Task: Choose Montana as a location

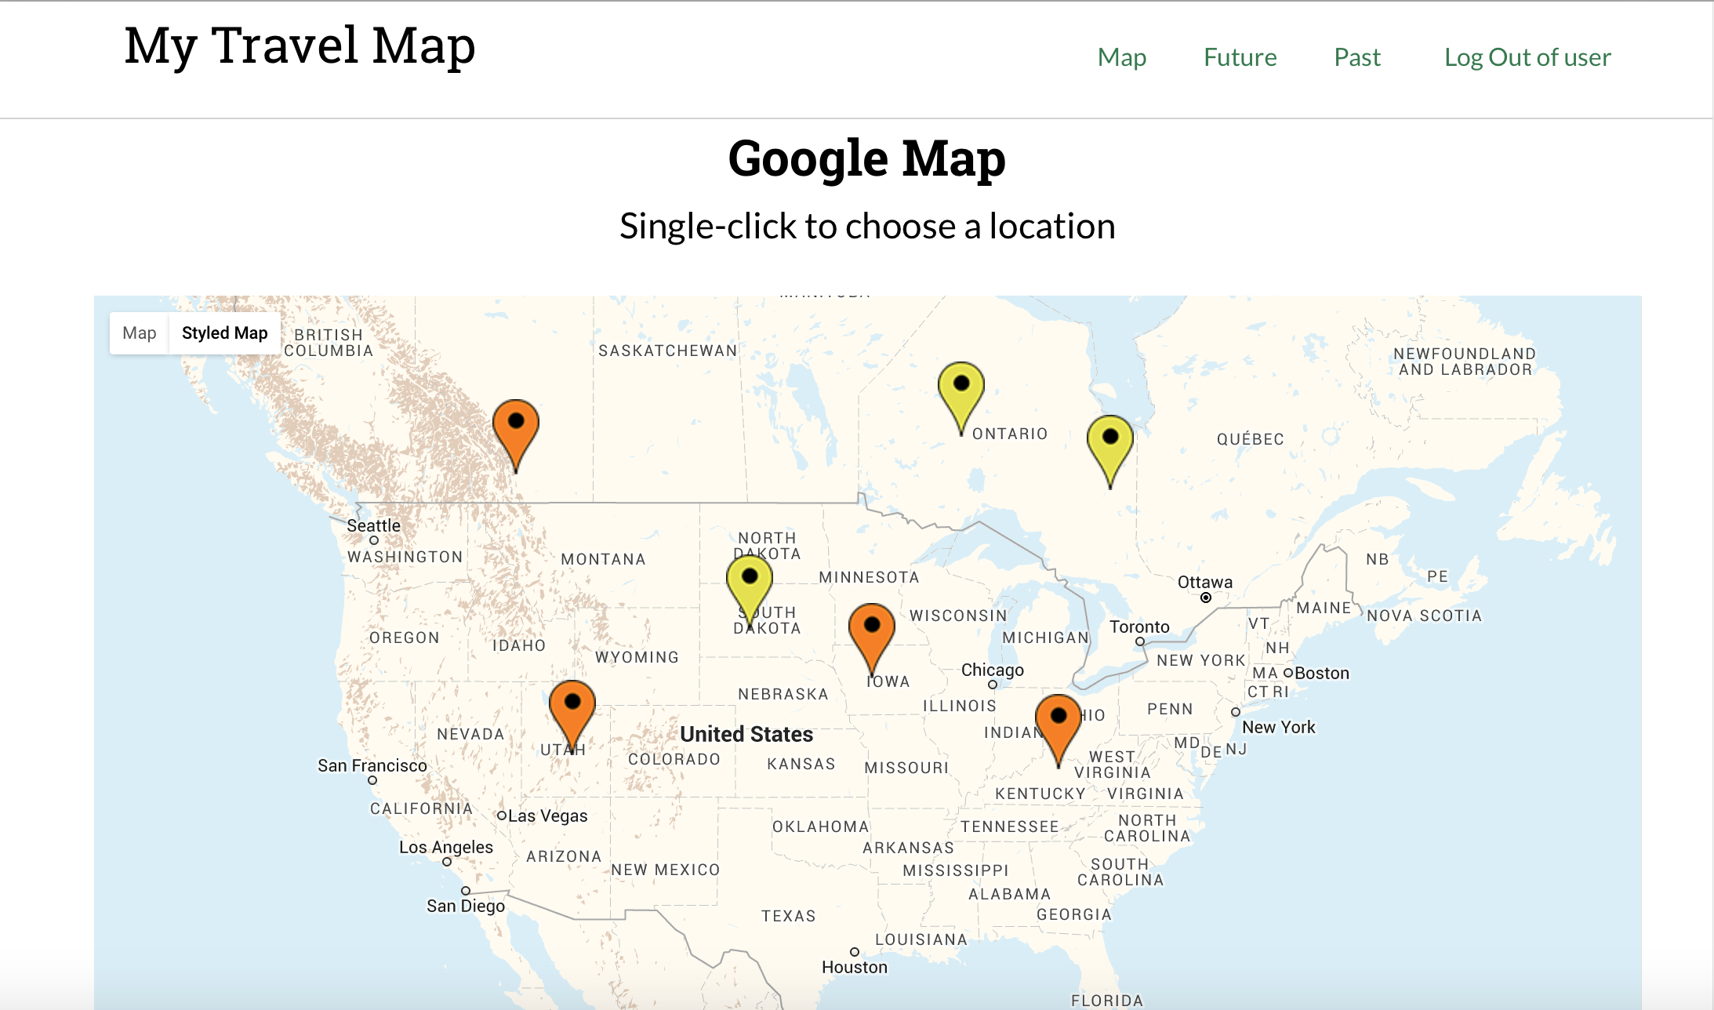Action: (603, 559)
